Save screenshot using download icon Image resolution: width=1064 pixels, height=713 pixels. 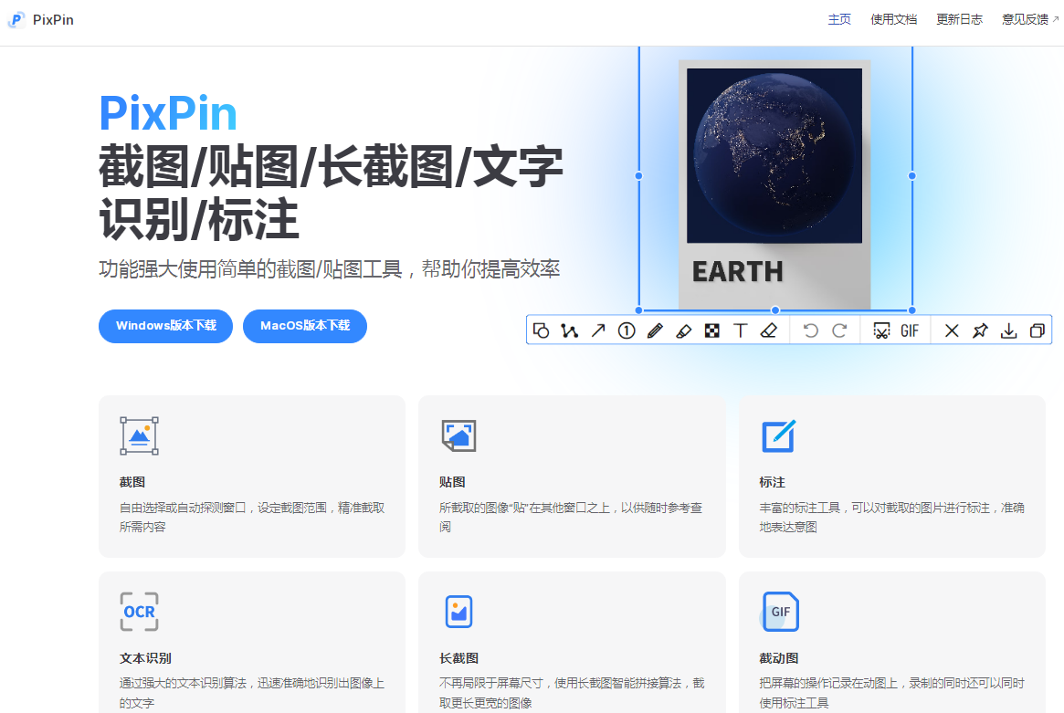point(1008,330)
